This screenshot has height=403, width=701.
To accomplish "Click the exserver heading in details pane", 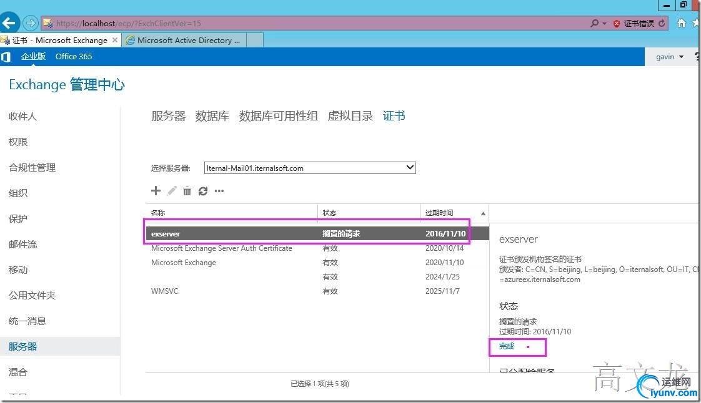I will [x=519, y=239].
